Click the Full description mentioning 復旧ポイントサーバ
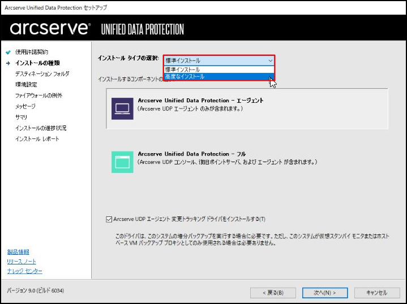407x304 pixels. 228,162
